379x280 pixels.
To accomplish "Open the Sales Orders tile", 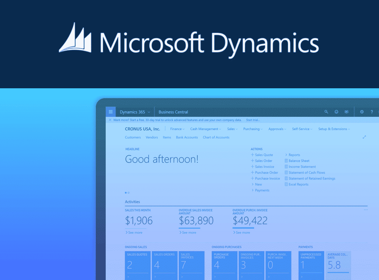I will 165,265.
